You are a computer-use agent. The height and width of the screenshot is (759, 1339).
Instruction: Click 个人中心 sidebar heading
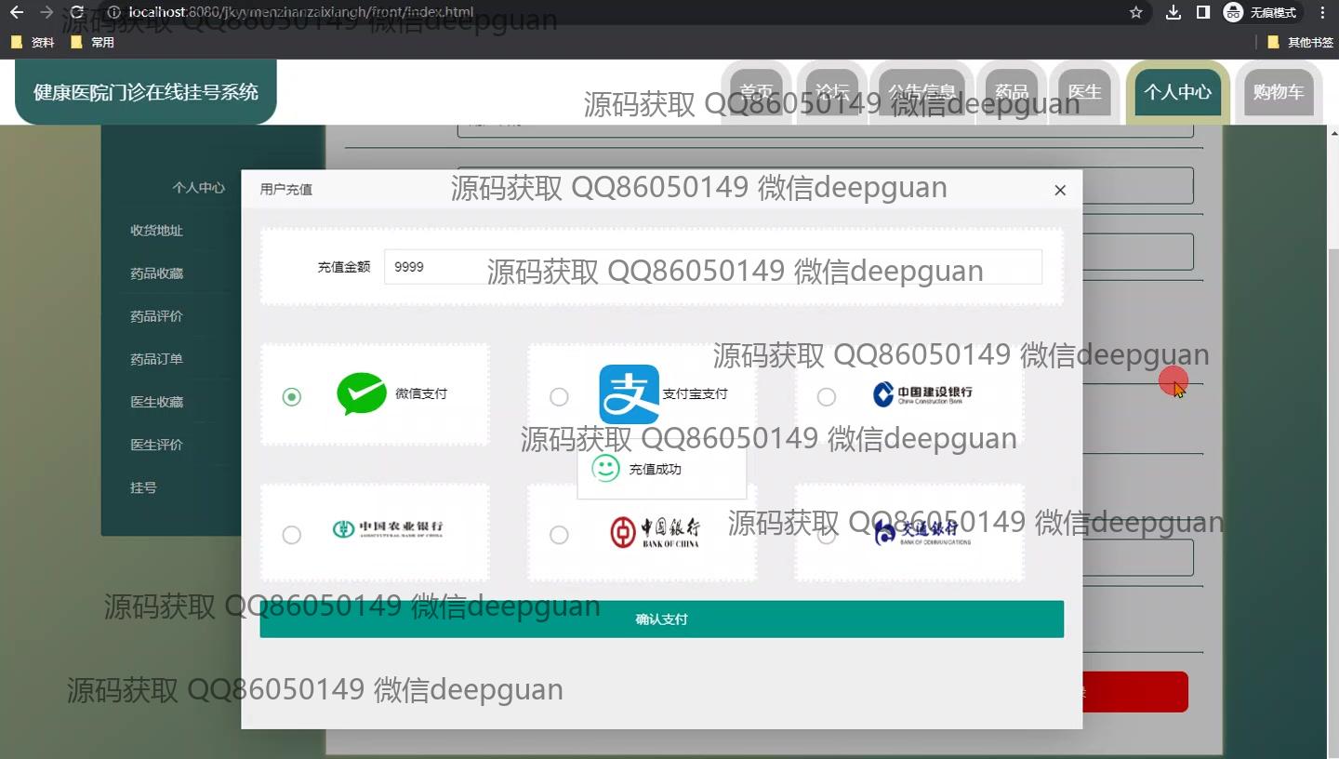click(198, 188)
